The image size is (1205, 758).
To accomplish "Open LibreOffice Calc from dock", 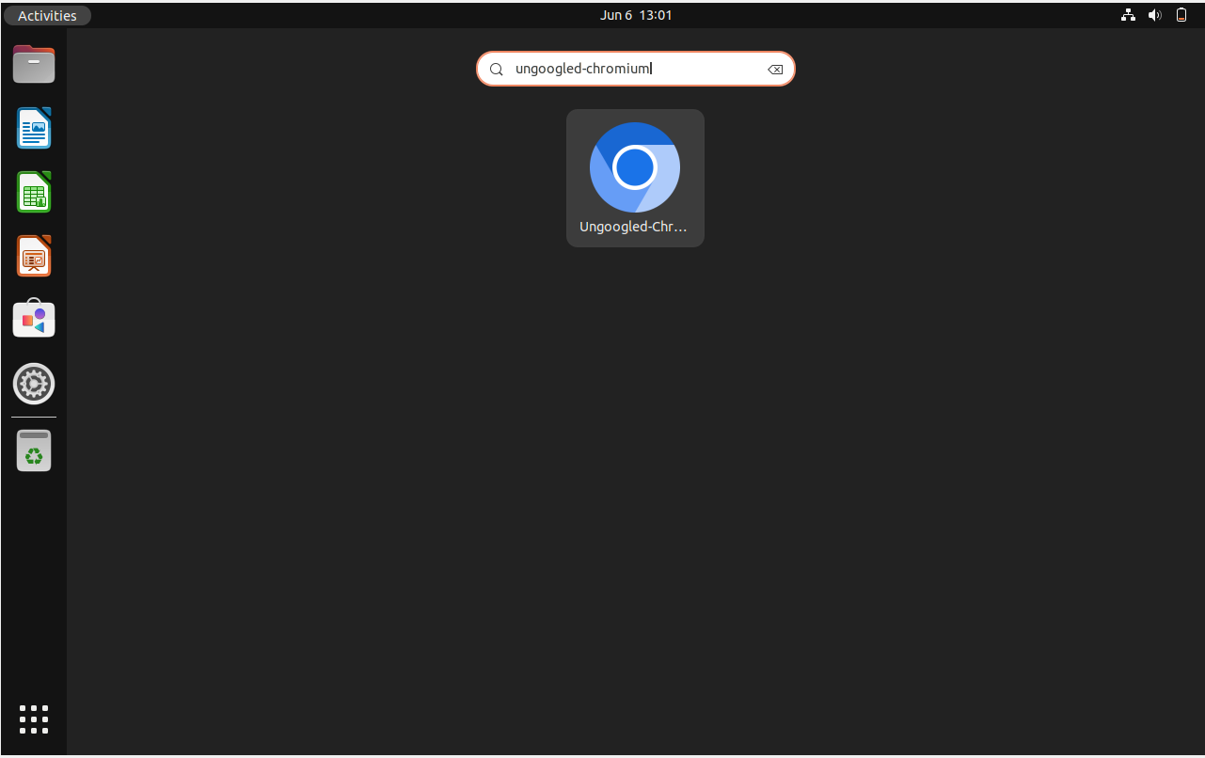I will 34,192.
